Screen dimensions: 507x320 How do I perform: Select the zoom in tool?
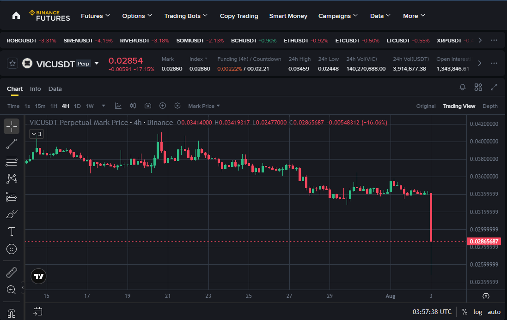click(12, 290)
